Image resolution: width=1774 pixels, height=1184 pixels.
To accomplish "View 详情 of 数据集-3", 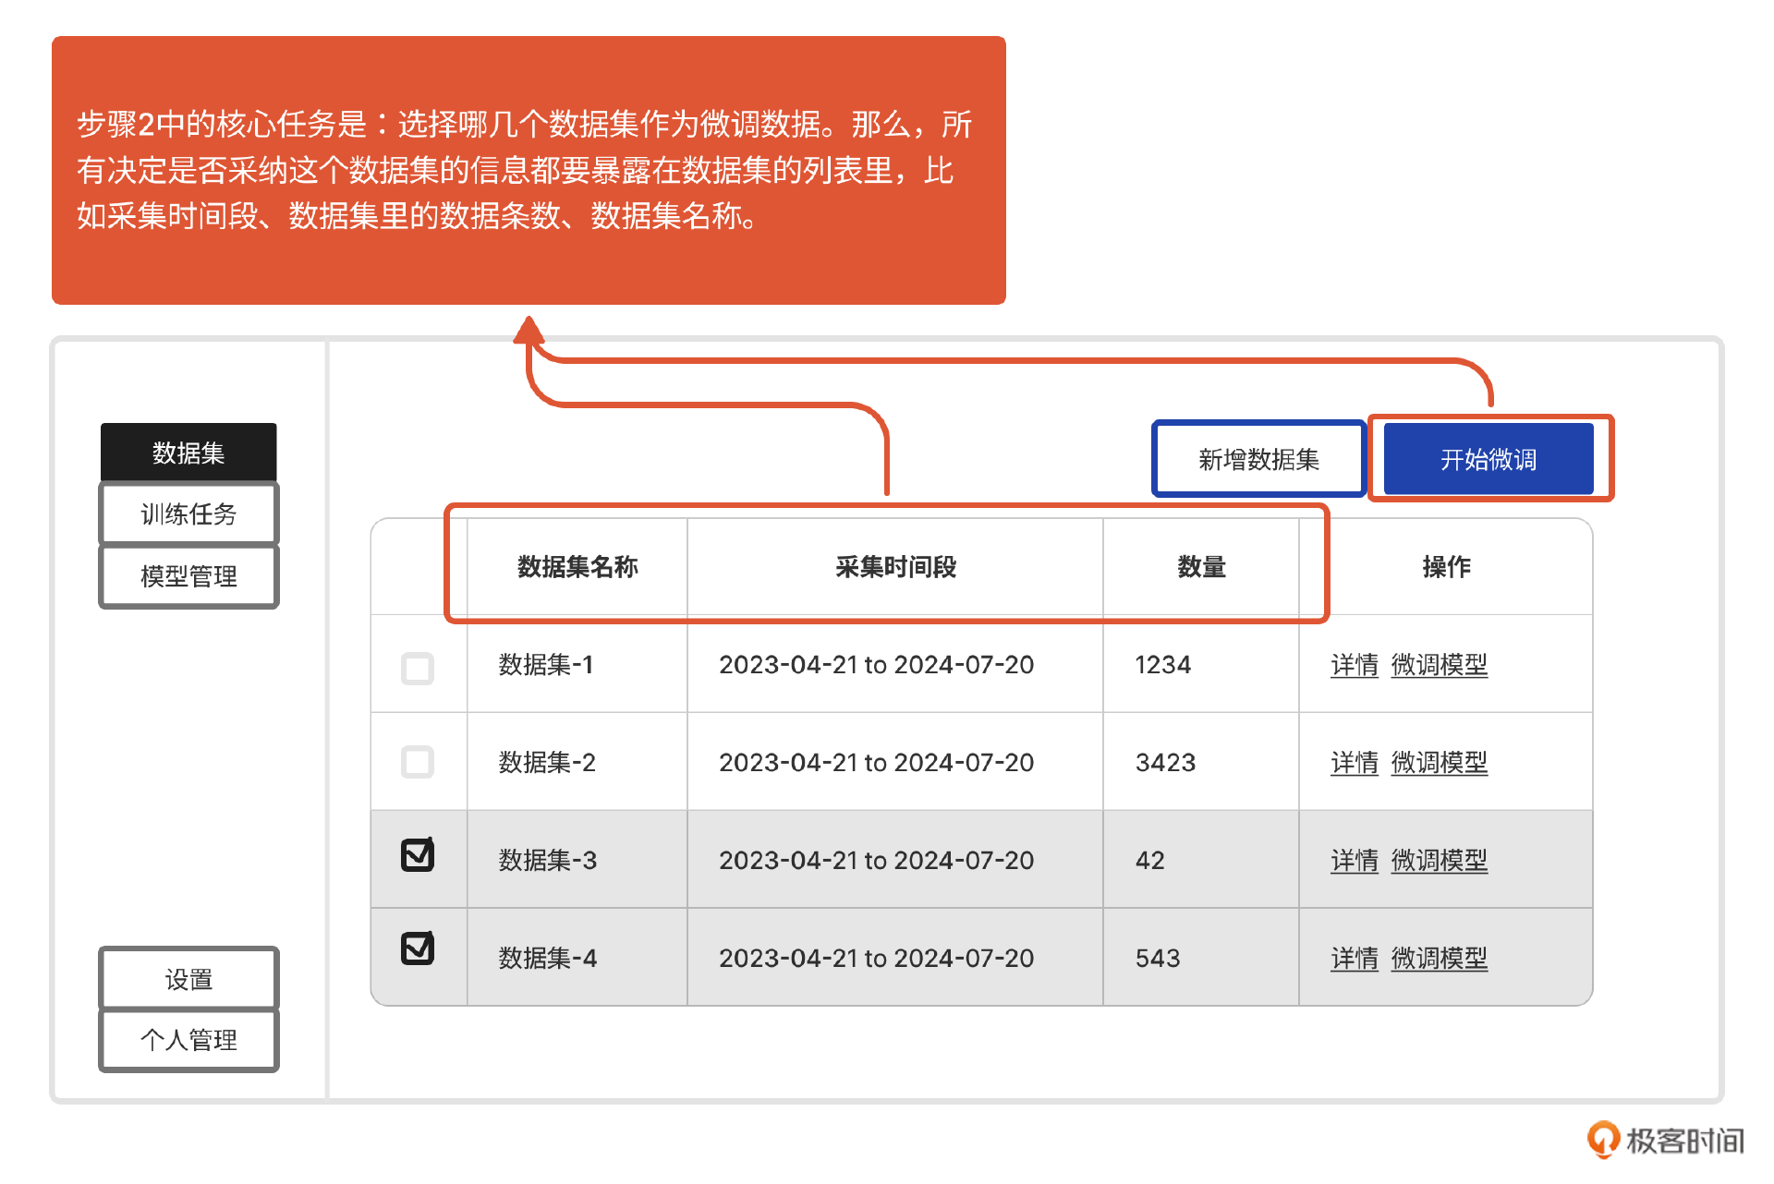I will point(1353,861).
